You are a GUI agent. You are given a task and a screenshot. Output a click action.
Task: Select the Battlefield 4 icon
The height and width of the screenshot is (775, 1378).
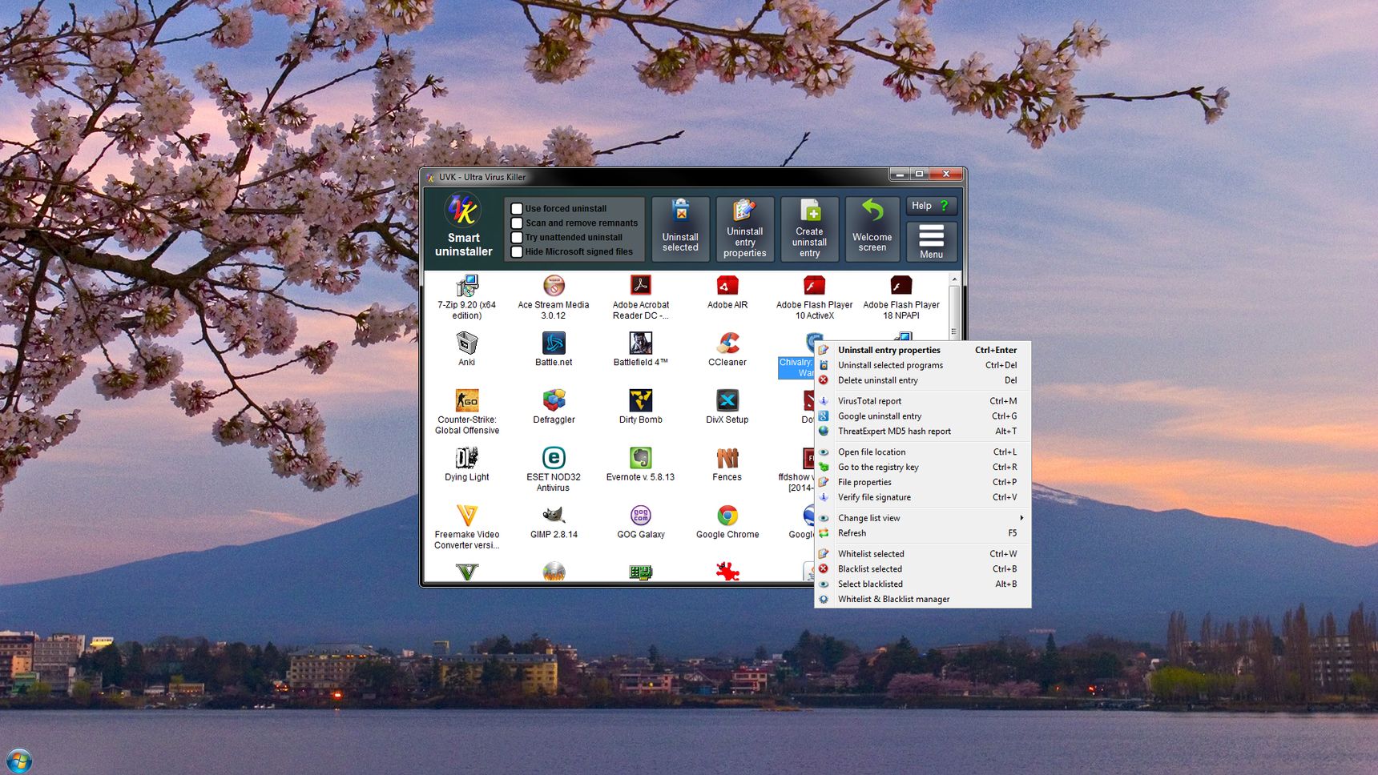[641, 343]
